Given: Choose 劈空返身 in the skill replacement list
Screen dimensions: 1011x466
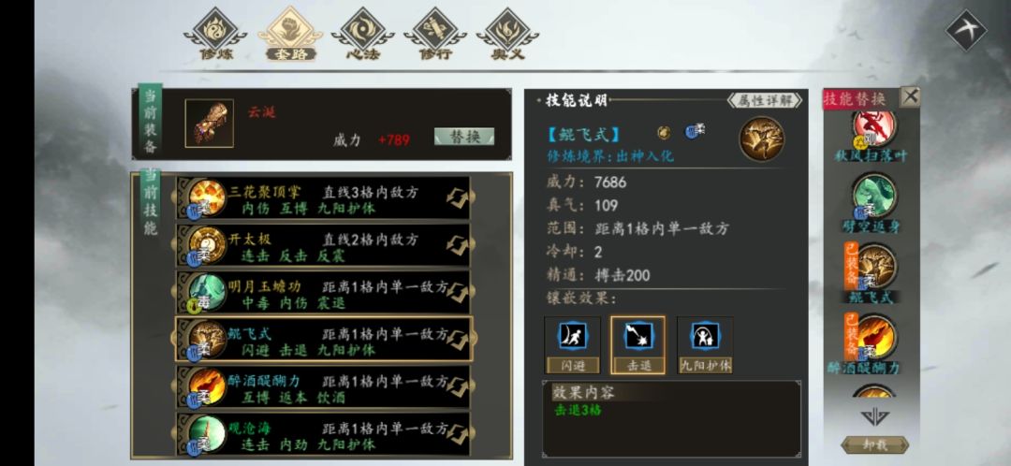Looking at the screenshot, I should (874, 203).
